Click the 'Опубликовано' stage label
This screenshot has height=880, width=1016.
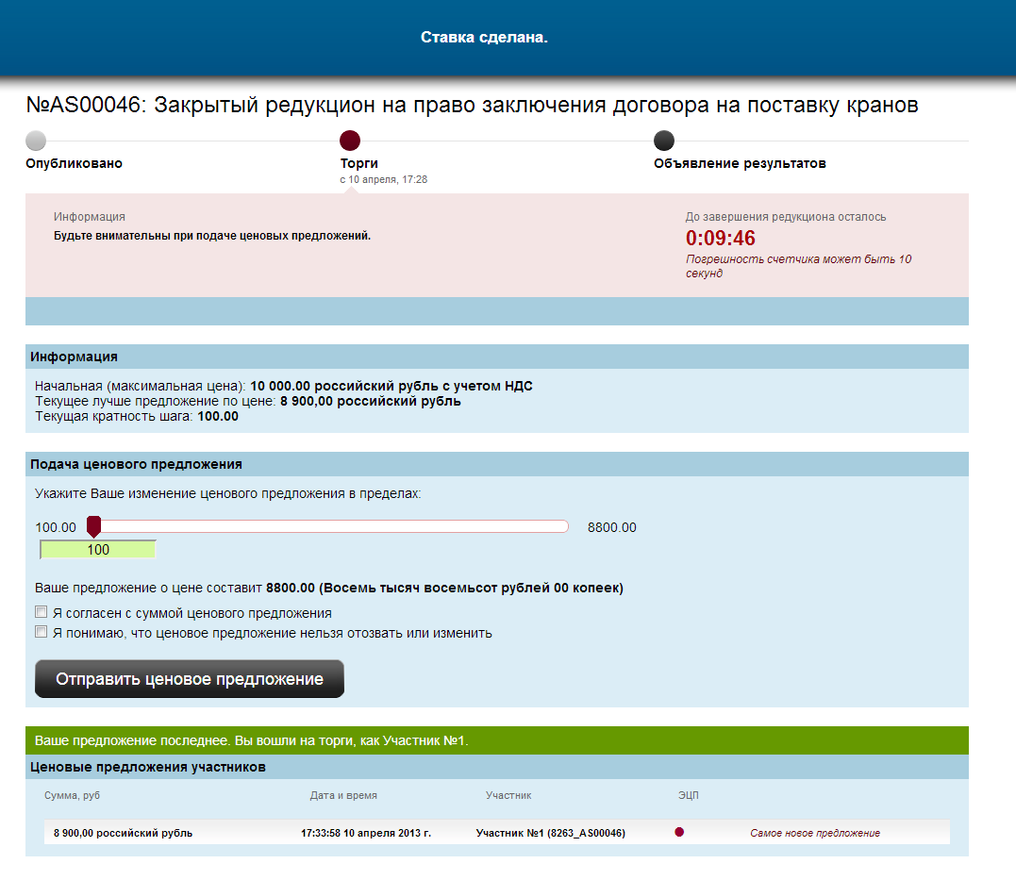click(74, 163)
